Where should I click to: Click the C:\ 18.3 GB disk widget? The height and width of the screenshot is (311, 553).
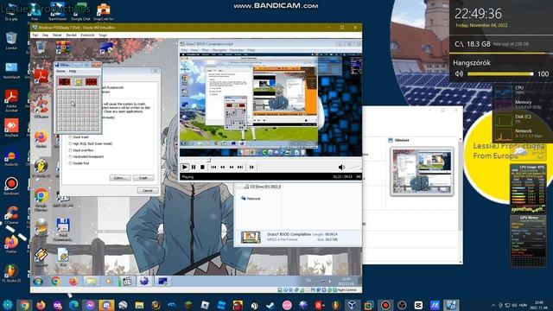point(500,44)
